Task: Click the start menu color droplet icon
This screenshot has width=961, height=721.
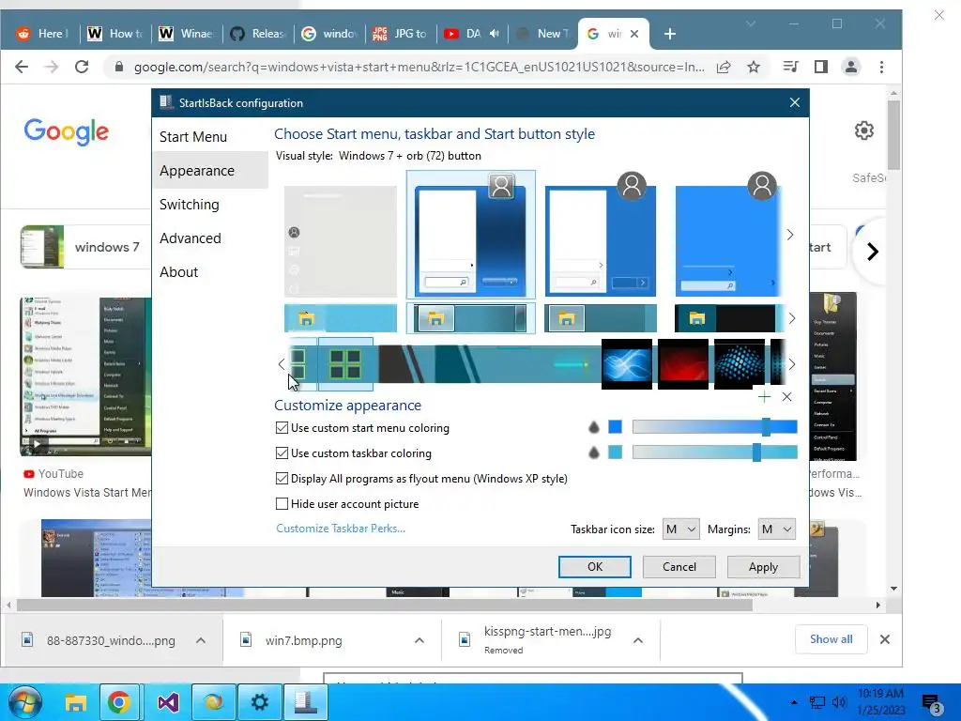Action: pos(593,427)
